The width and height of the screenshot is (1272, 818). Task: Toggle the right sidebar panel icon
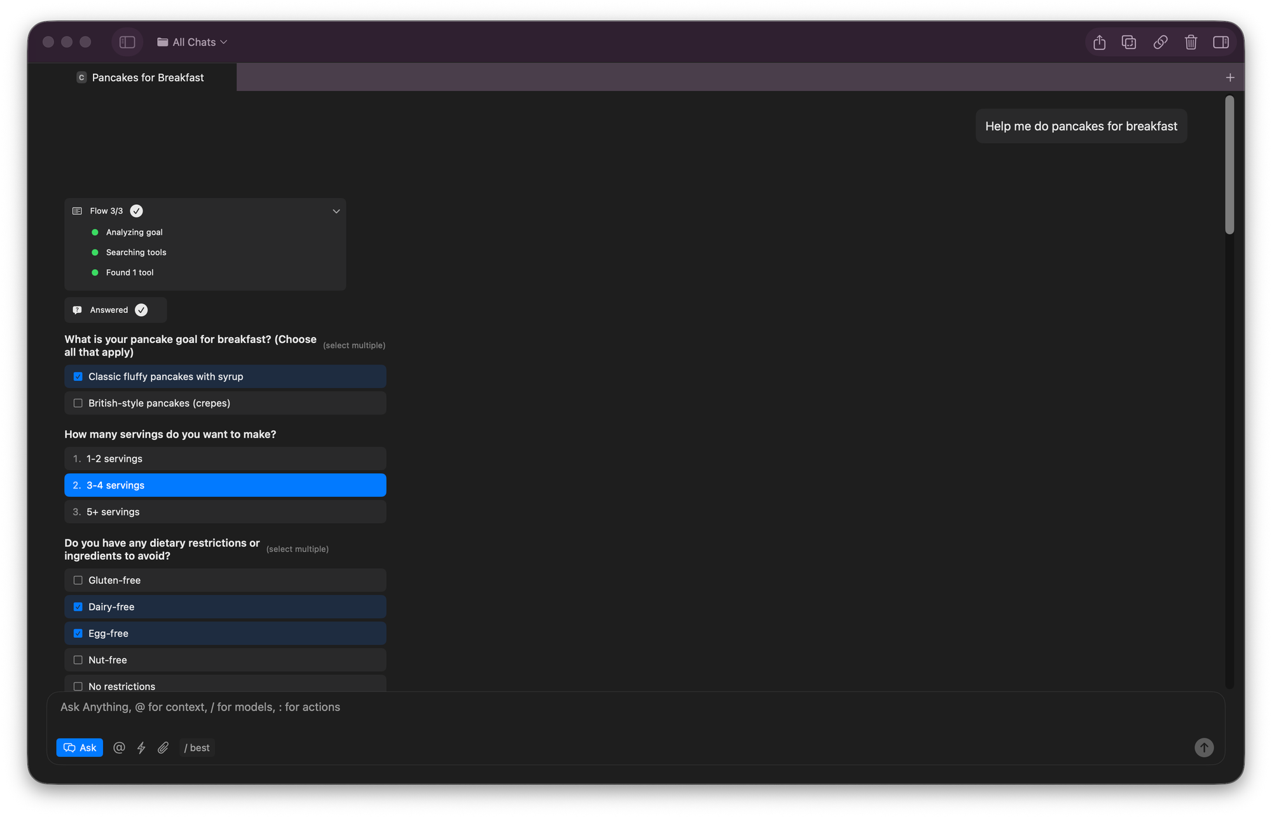point(1220,42)
